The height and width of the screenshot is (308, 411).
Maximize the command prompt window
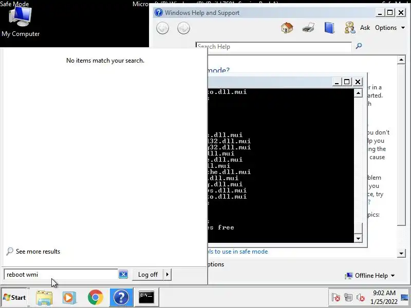(347, 82)
